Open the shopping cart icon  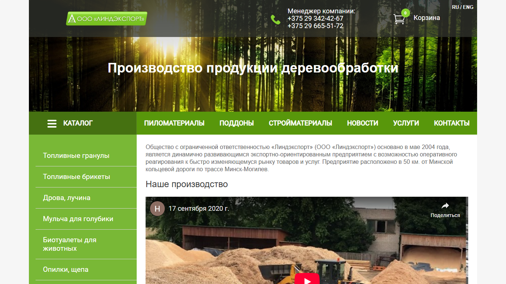coord(399,19)
